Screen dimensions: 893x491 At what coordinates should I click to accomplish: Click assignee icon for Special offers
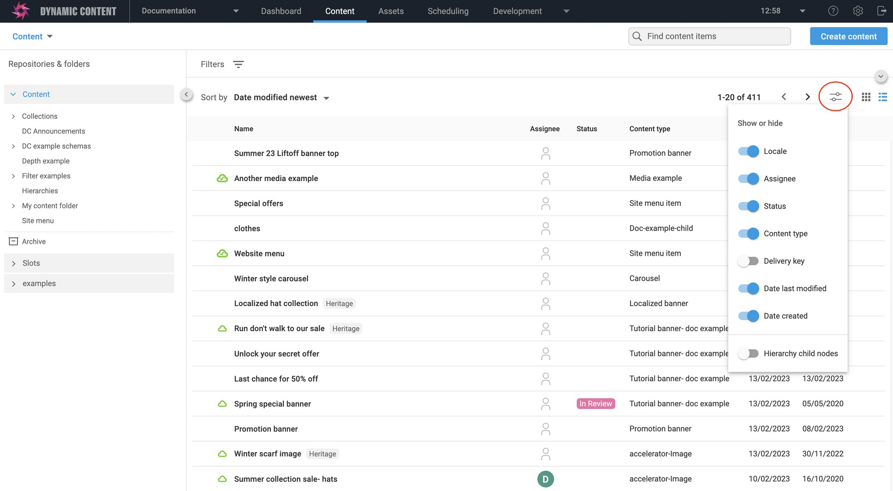coord(545,203)
